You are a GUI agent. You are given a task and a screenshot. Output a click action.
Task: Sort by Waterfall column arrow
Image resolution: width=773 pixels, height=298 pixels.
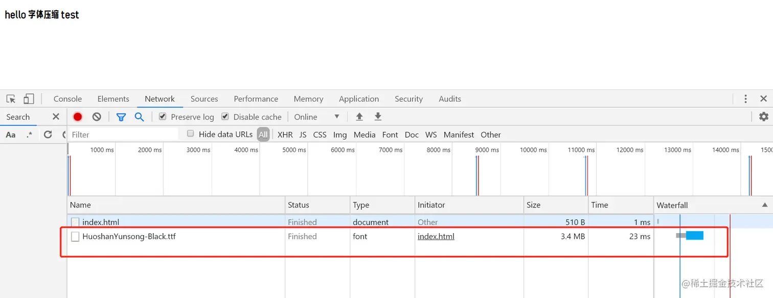(764, 205)
